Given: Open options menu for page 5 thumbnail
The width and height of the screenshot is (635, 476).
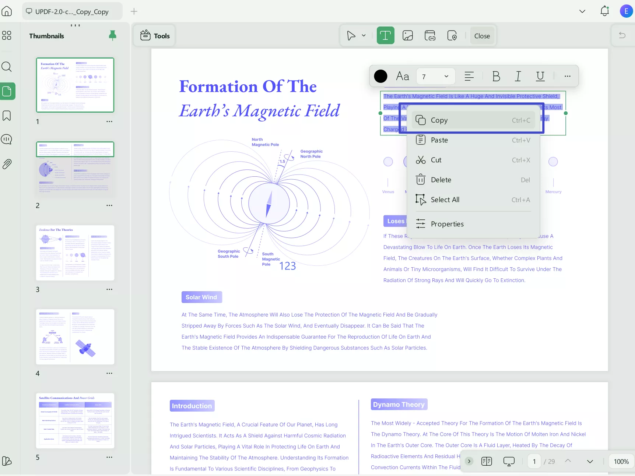Looking at the screenshot, I should pyautogui.click(x=109, y=457).
